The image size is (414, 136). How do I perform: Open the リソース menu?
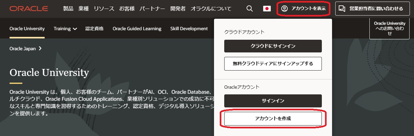(104, 9)
